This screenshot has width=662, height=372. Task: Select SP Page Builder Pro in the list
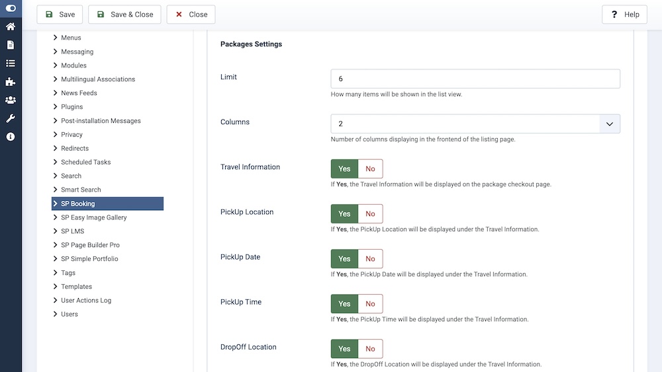click(90, 245)
